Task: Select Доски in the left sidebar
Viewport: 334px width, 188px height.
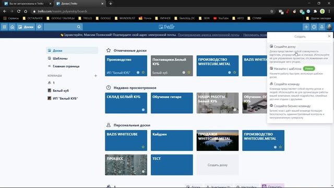Action: tap(72, 51)
